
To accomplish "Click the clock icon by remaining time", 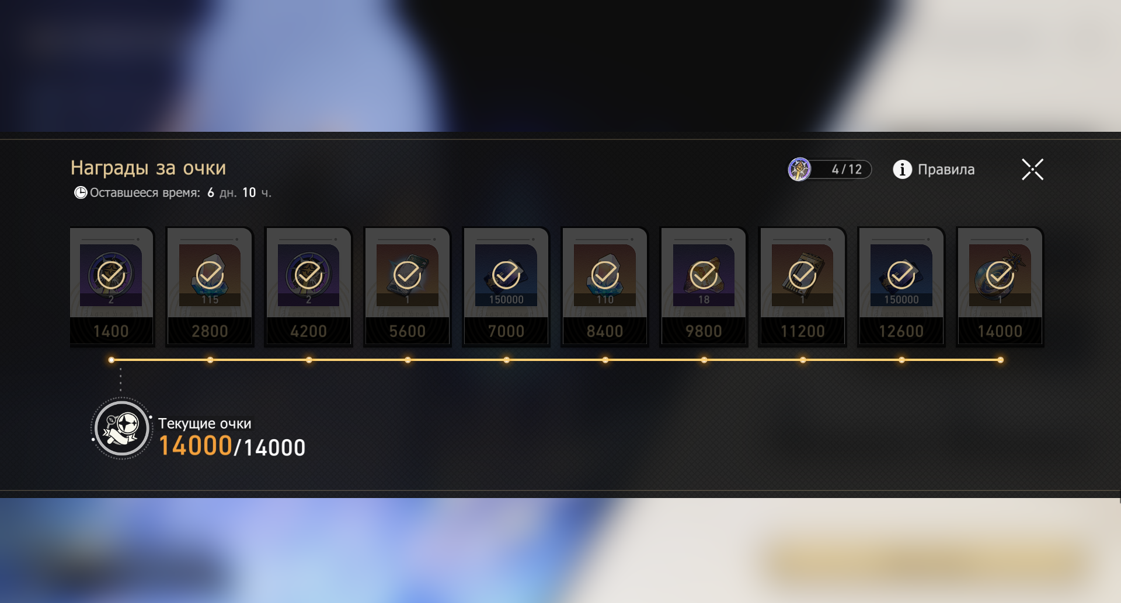I will click(80, 192).
